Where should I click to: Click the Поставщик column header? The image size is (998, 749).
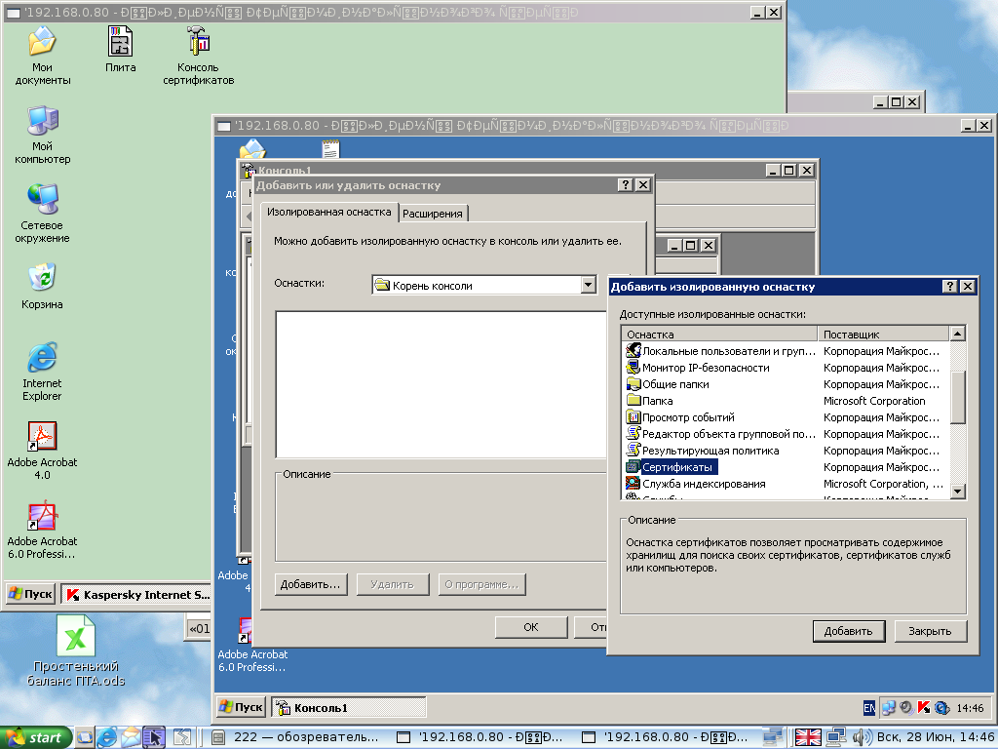tap(882, 335)
